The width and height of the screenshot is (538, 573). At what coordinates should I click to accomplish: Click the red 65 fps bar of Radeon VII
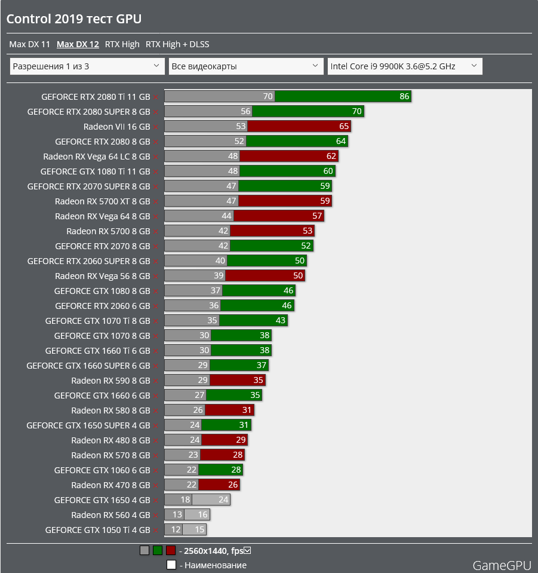coord(299,127)
